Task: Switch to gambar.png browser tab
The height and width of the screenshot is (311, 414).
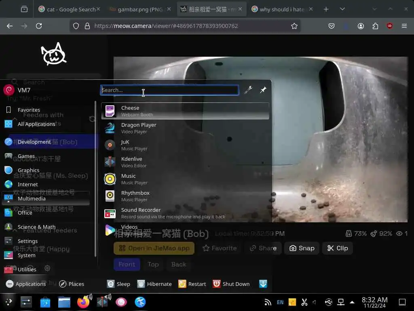Action: pos(140,9)
